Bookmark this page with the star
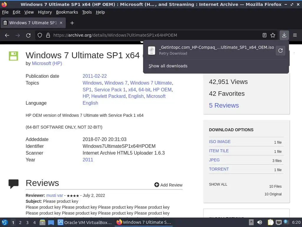The height and width of the screenshot is (227, 302). coord(273,35)
